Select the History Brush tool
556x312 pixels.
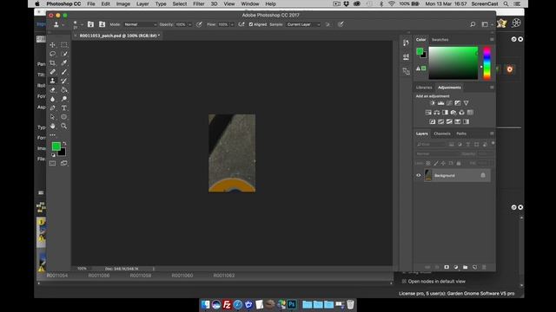63,81
